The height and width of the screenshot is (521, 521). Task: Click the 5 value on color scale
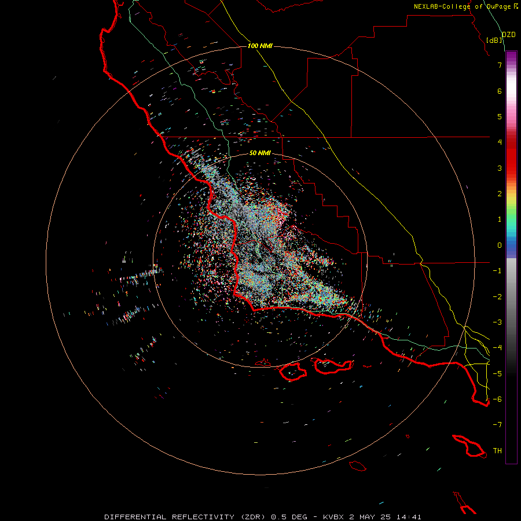500,116
